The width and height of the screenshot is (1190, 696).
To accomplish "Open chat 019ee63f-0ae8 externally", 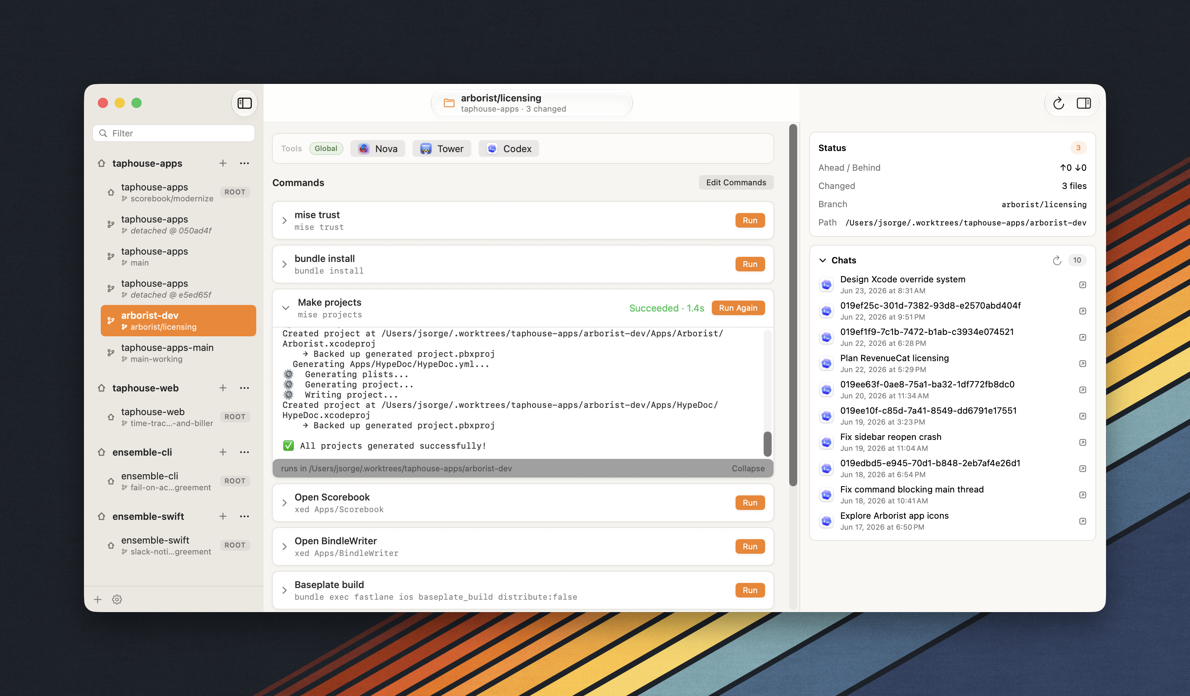I will 1083,390.
